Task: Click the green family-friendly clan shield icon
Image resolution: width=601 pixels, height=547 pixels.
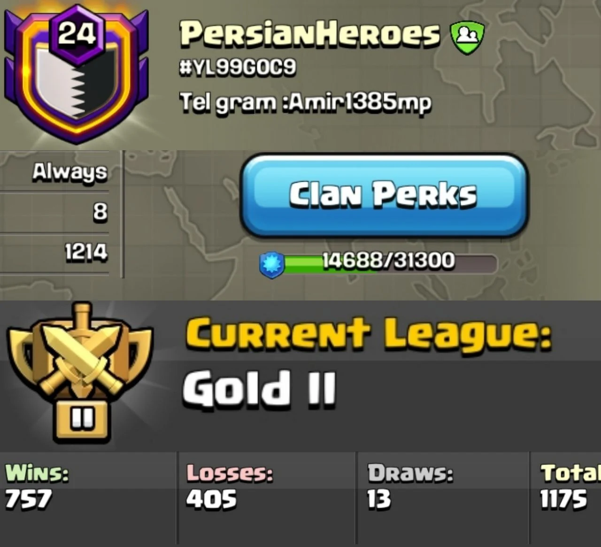Action: 467,37
